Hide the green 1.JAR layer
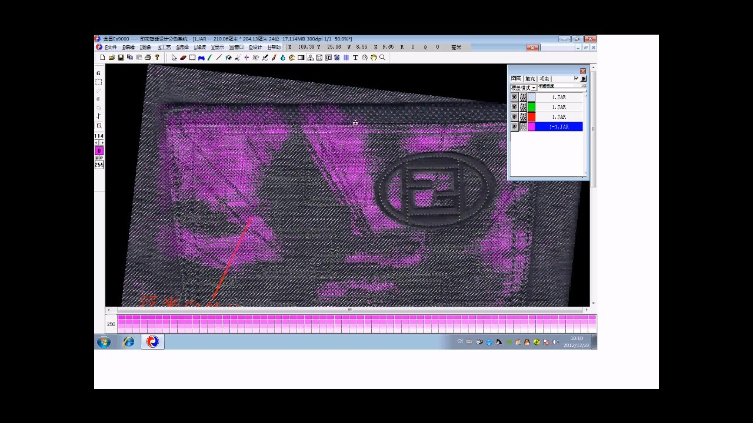This screenshot has height=423, width=753. [x=514, y=107]
